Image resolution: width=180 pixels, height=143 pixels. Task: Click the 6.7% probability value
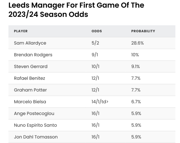(136, 102)
